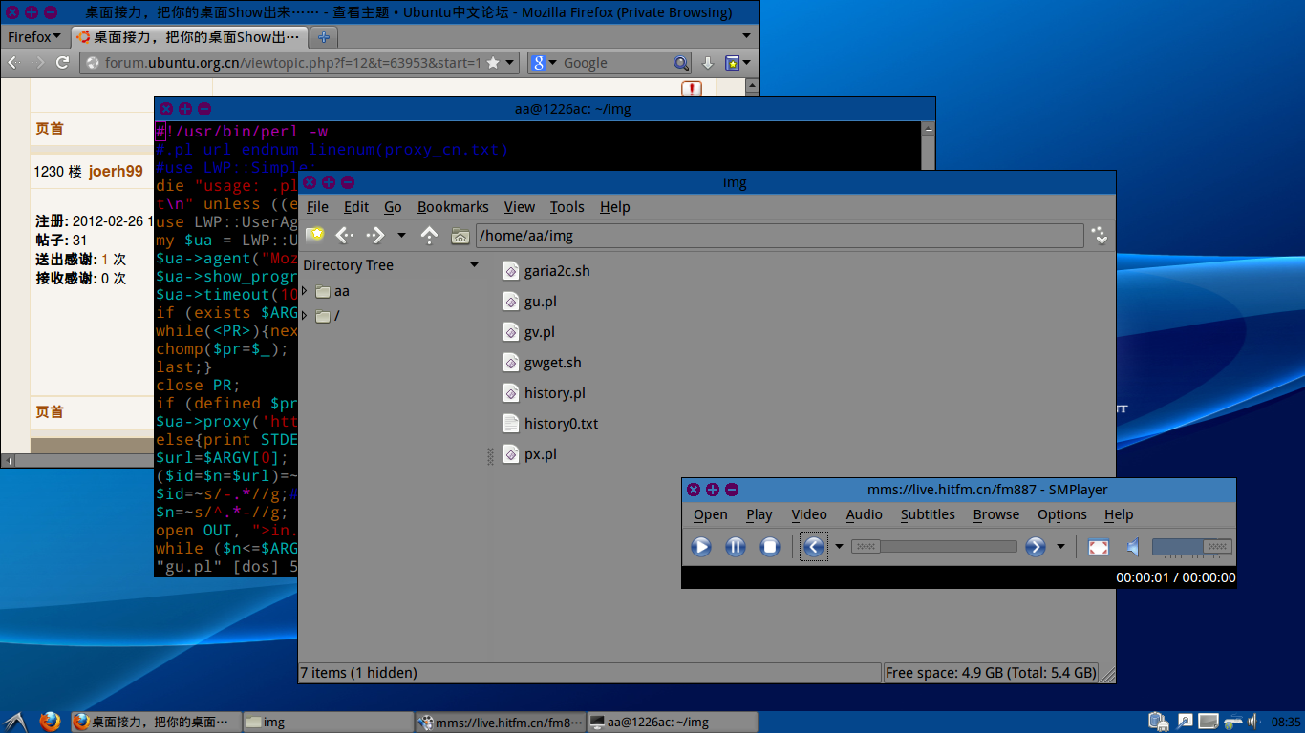1305x733 pixels.
Task: Adjust the SMPlayer volume slider
Action: (1191, 547)
